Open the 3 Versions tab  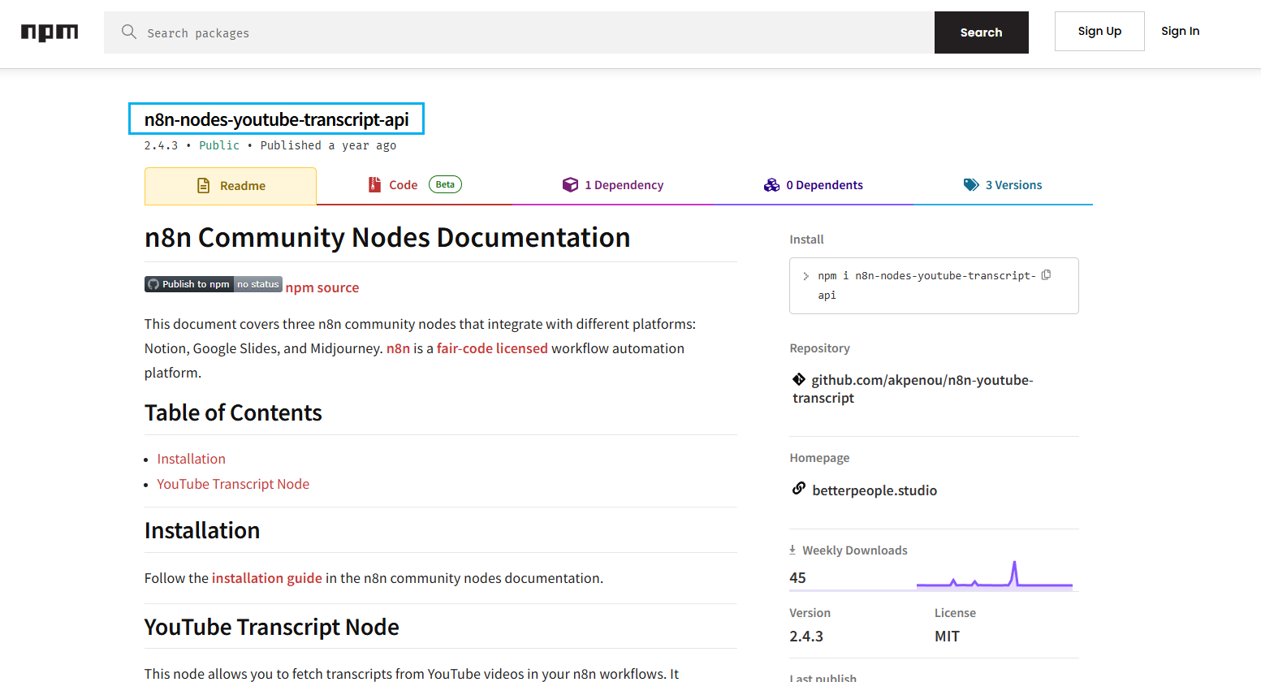(x=1003, y=185)
